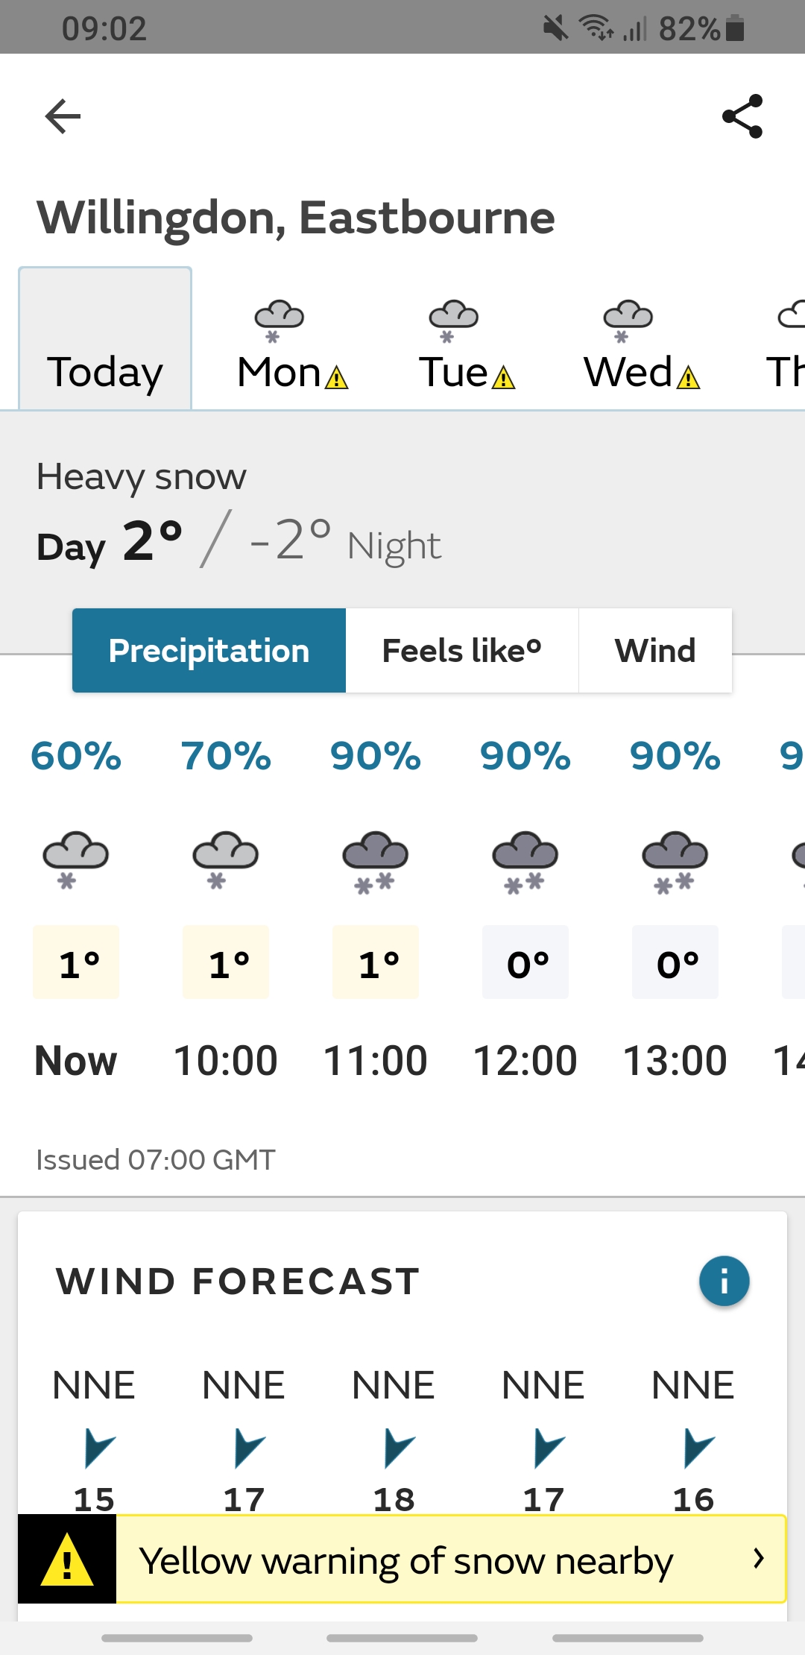Tap the back arrow icon
The width and height of the screenshot is (805, 1655).
pos(63,116)
